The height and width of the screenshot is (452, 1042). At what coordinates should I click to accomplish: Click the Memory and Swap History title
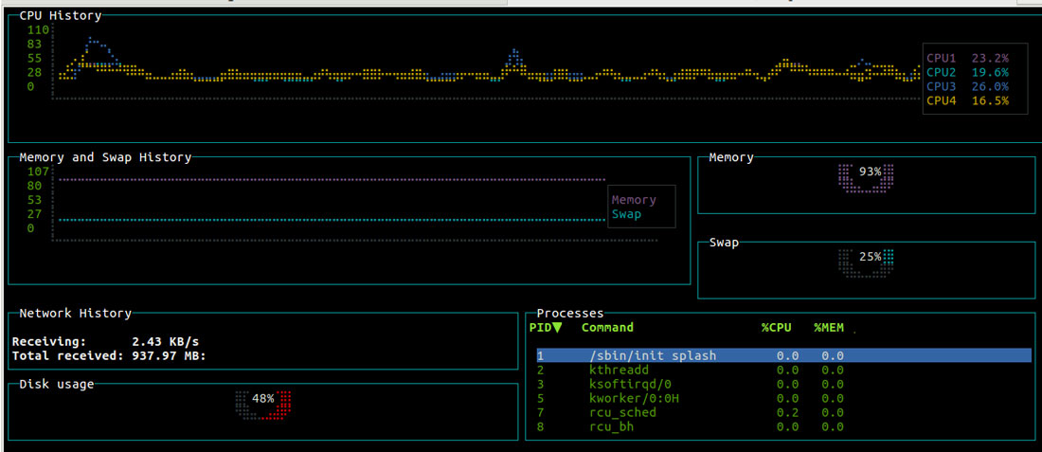click(106, 157)
